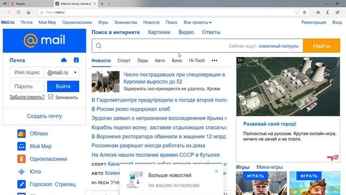346x195 pixels.
Task: Select the Спорт news tab
Action: [124, 61]
